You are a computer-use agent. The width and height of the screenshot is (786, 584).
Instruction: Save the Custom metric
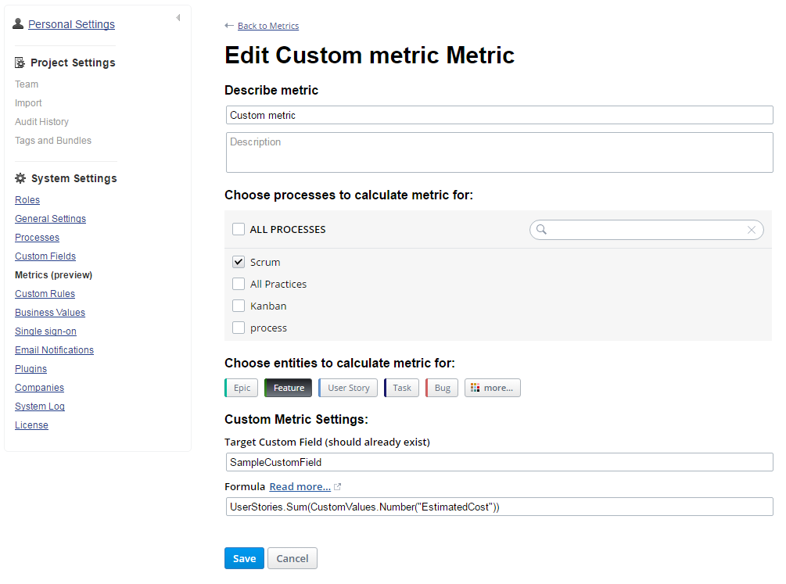point(243,558)
